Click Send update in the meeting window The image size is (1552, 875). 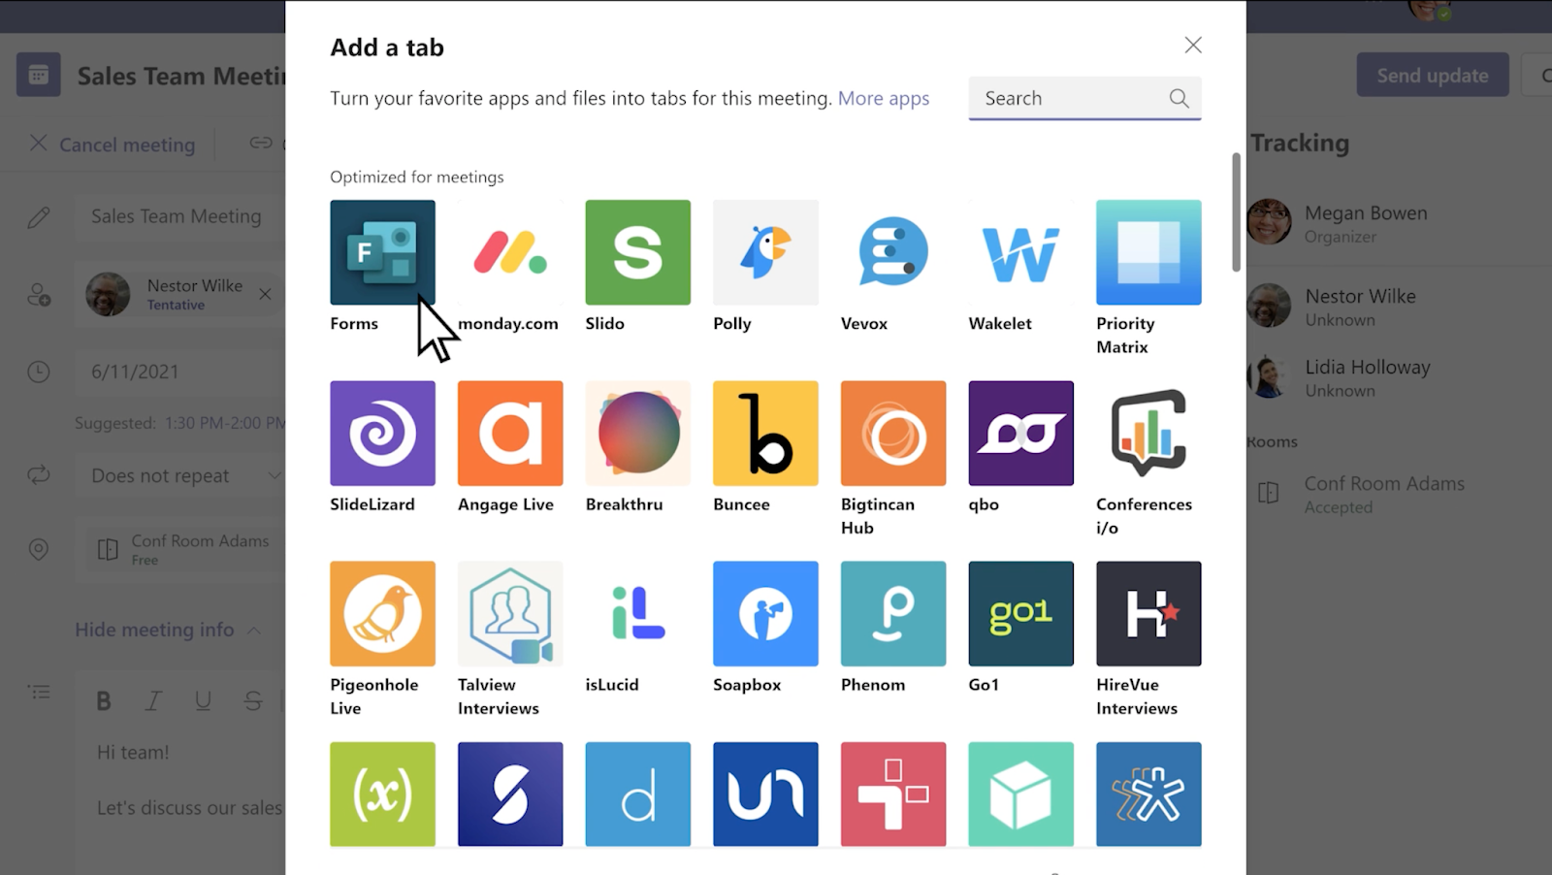pyautogui.click(x=1433, y=75)
